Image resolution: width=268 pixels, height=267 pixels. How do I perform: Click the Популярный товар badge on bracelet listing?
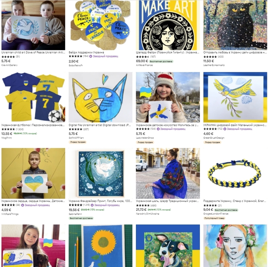click(x=214, y=218)
